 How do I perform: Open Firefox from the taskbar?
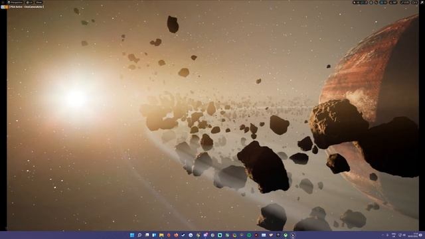pos(176,235)
